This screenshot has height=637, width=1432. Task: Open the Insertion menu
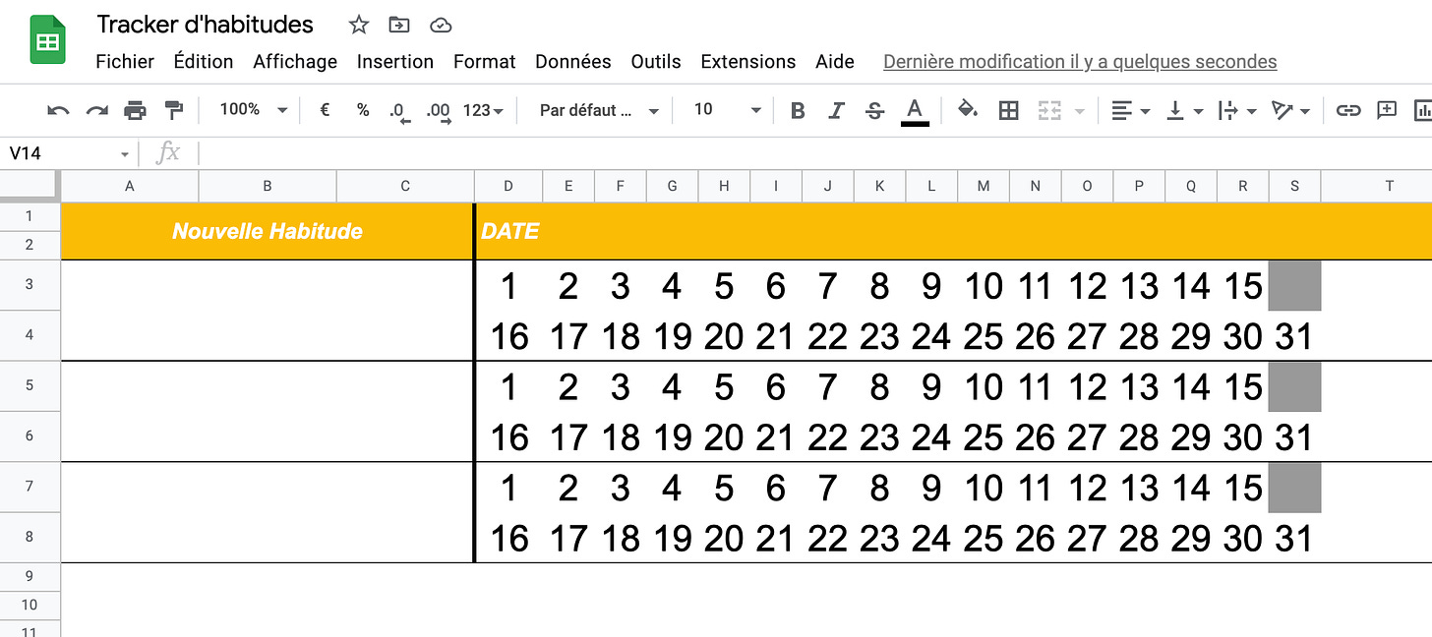(x=395, y=61)
